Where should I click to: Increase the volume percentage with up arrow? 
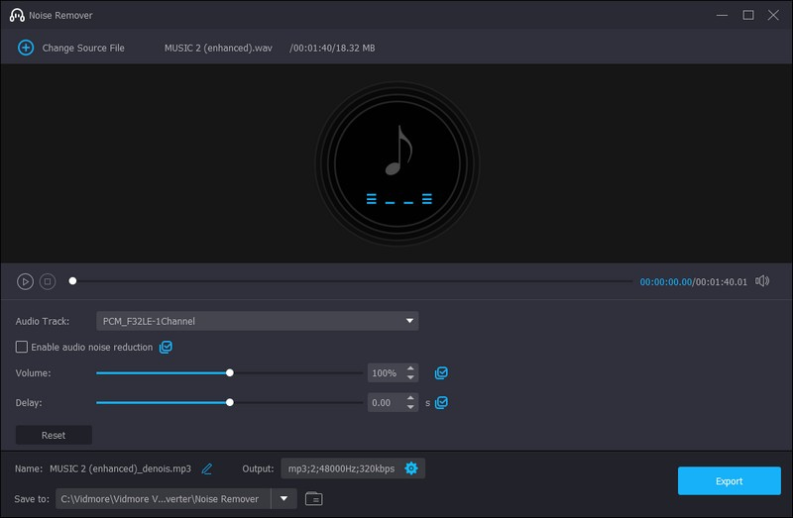point(411,368)
